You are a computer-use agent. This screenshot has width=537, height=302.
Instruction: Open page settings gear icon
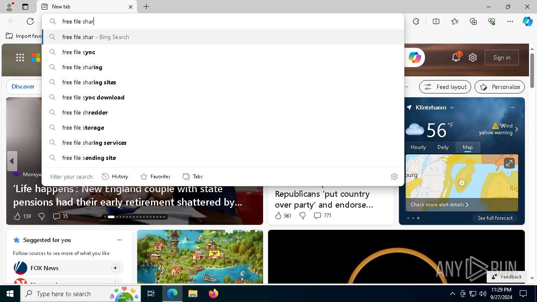pos(473,57)
